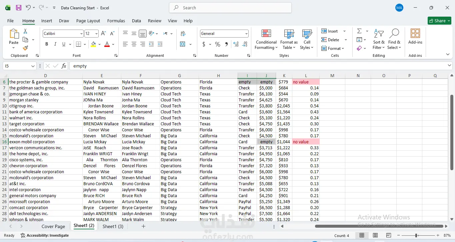
Task: Switch to the Data ribbon tab
Action: click(136, 21)
